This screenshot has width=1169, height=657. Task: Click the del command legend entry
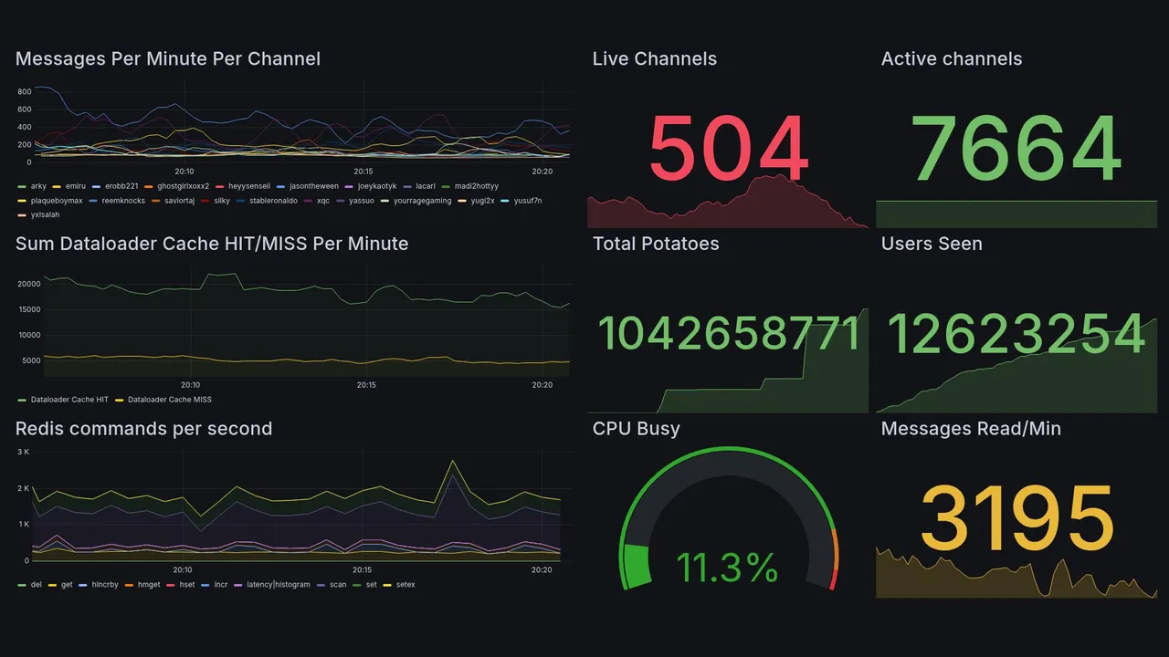[x=30, y=585]
